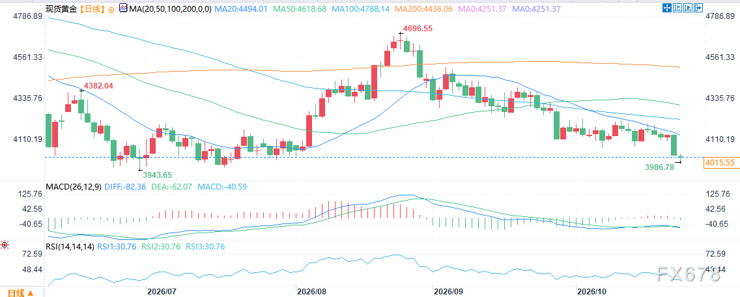Click the RSI3:30.76 value

click(x=205, y=246)
